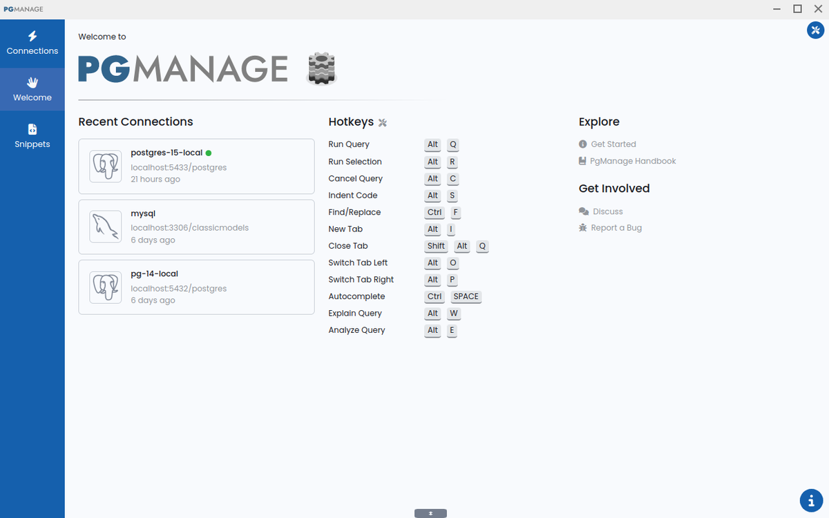This screenshot has height=518, width=829.
Task: Maximize the PgManage window
Action: tap(797, 9)
